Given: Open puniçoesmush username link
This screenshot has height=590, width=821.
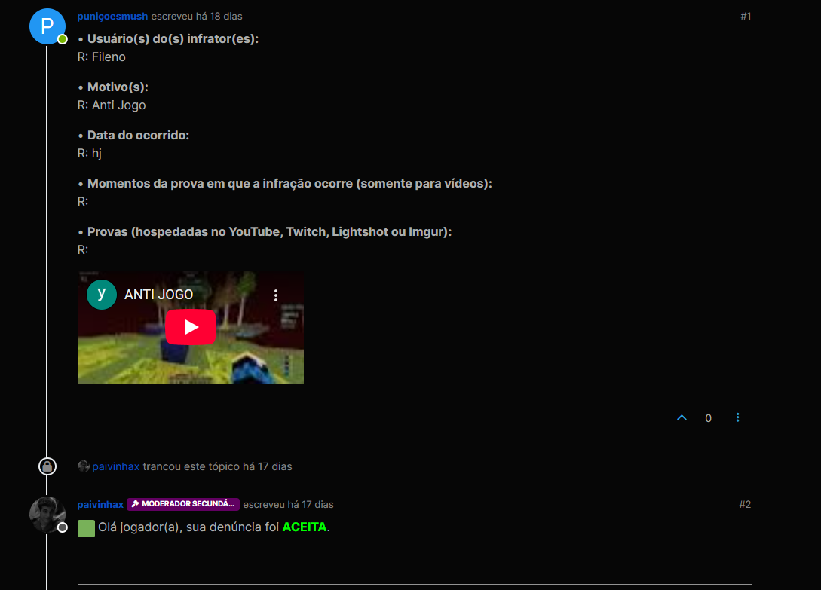Looking at the screenshot, I should 112,17.
